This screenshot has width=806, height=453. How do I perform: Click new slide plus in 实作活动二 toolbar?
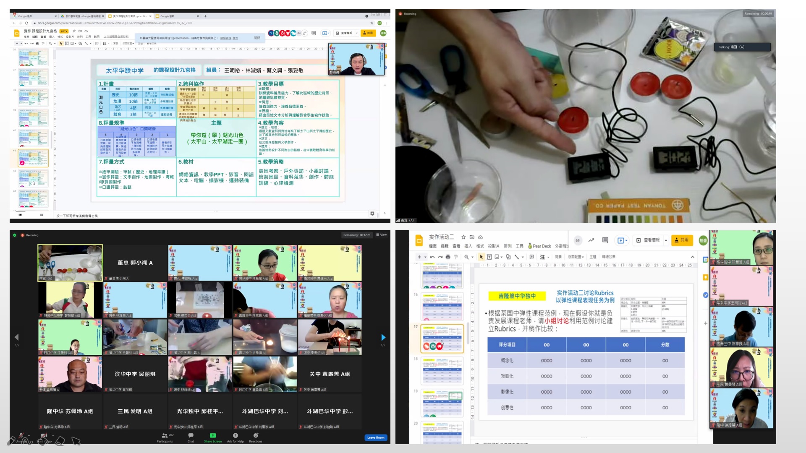coord(419,257)
